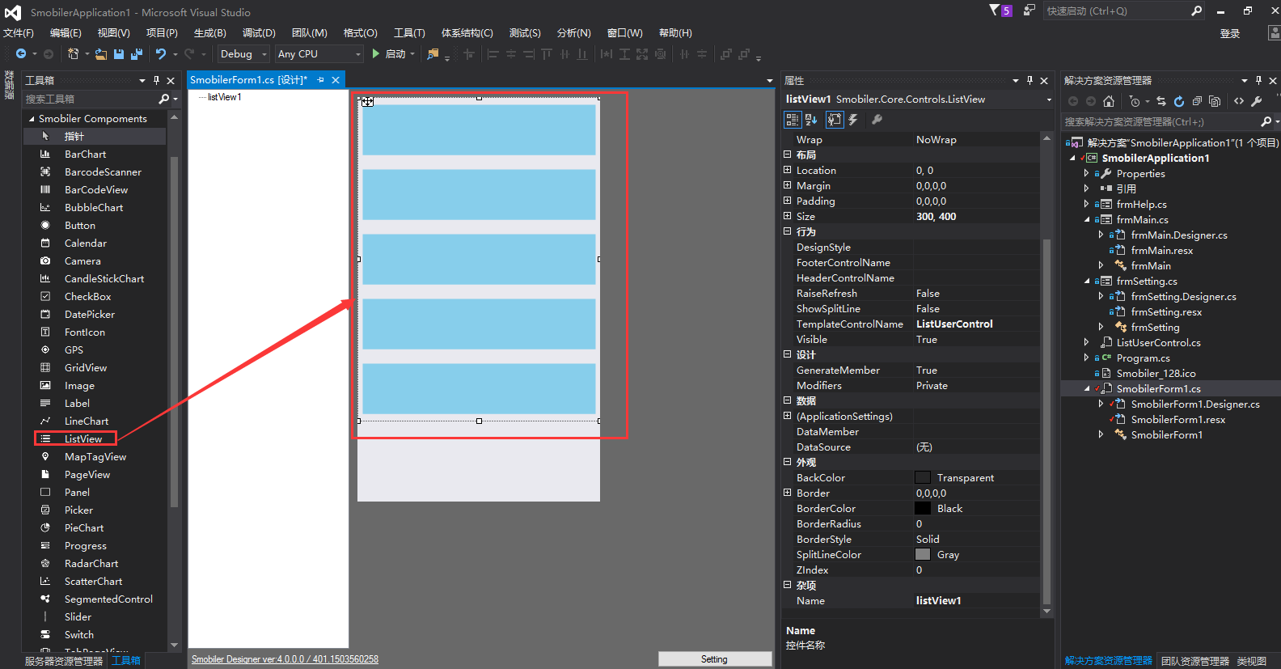Click the Find in Files toolbar icon

[x=433, y=54]
